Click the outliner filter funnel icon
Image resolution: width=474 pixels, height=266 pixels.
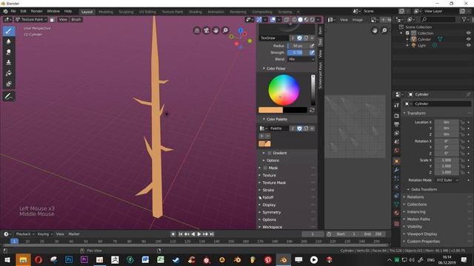tap(464, 20)
